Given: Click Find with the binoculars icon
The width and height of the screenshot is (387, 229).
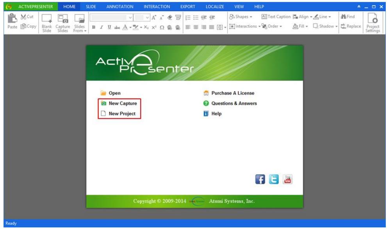Looking at the screenshot, I should tap(348, 16).
